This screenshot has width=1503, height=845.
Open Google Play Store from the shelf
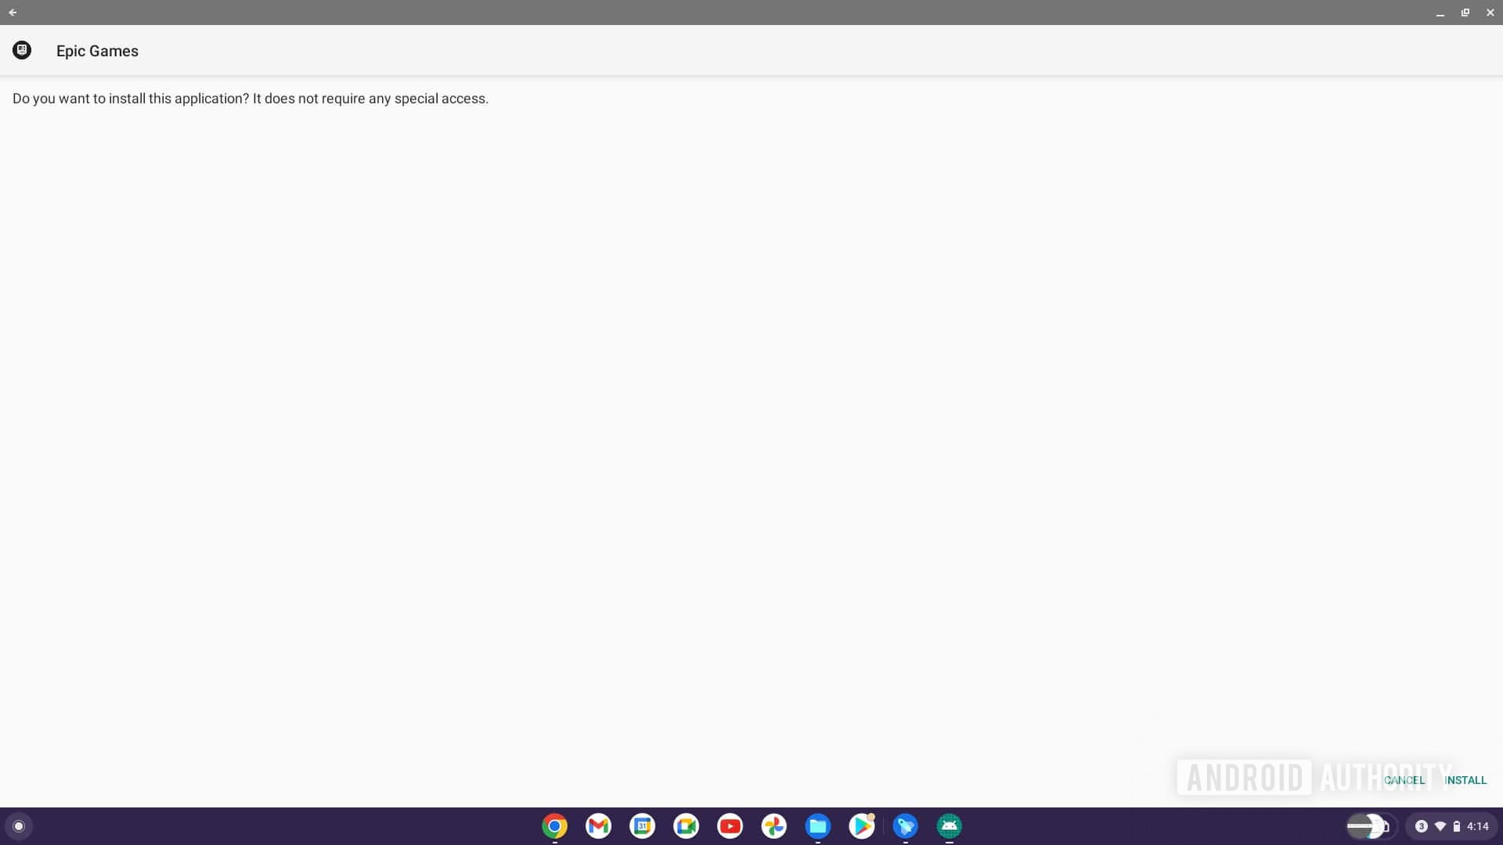pos(861,826)
